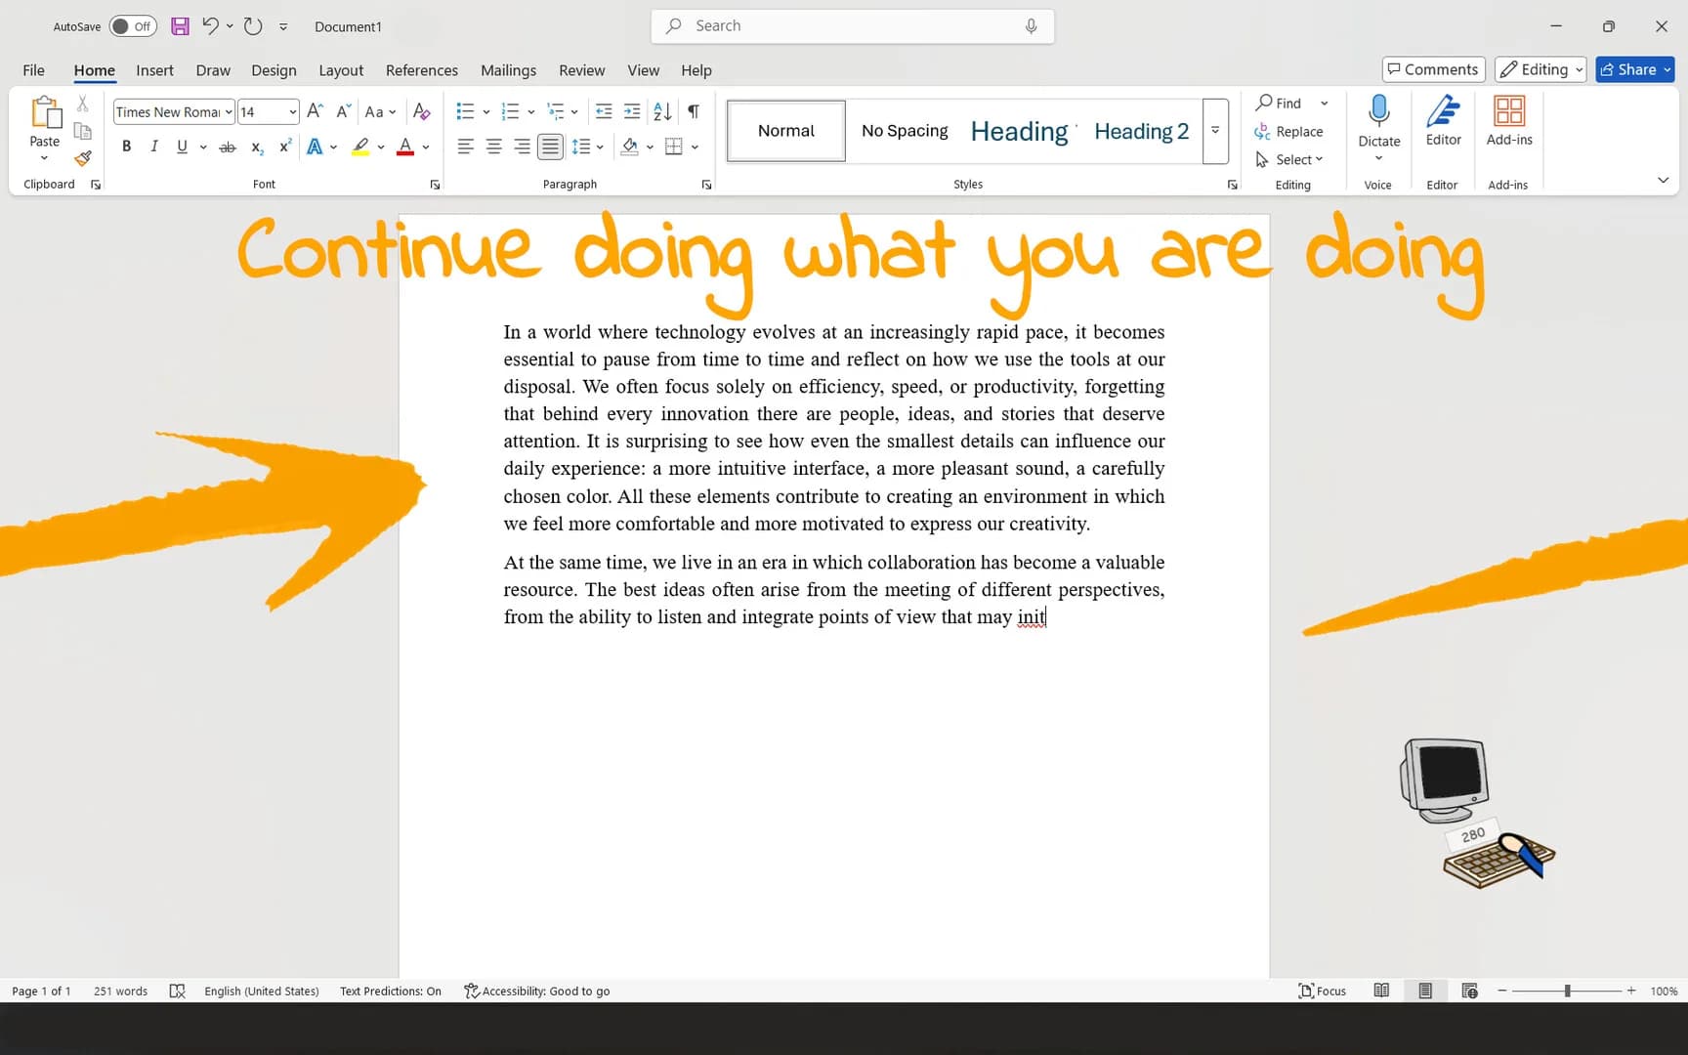Open the Editor pane
1688x1055 pixels.
(x=1443, y=120)
